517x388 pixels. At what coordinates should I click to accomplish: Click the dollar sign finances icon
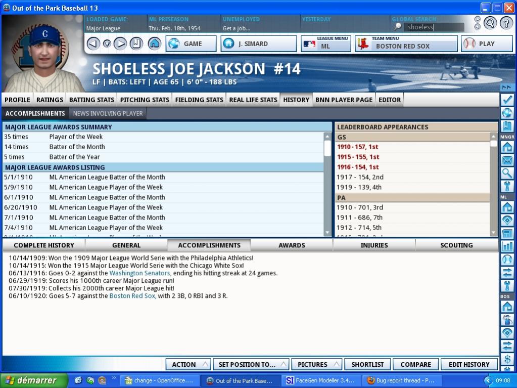[507, 359]
